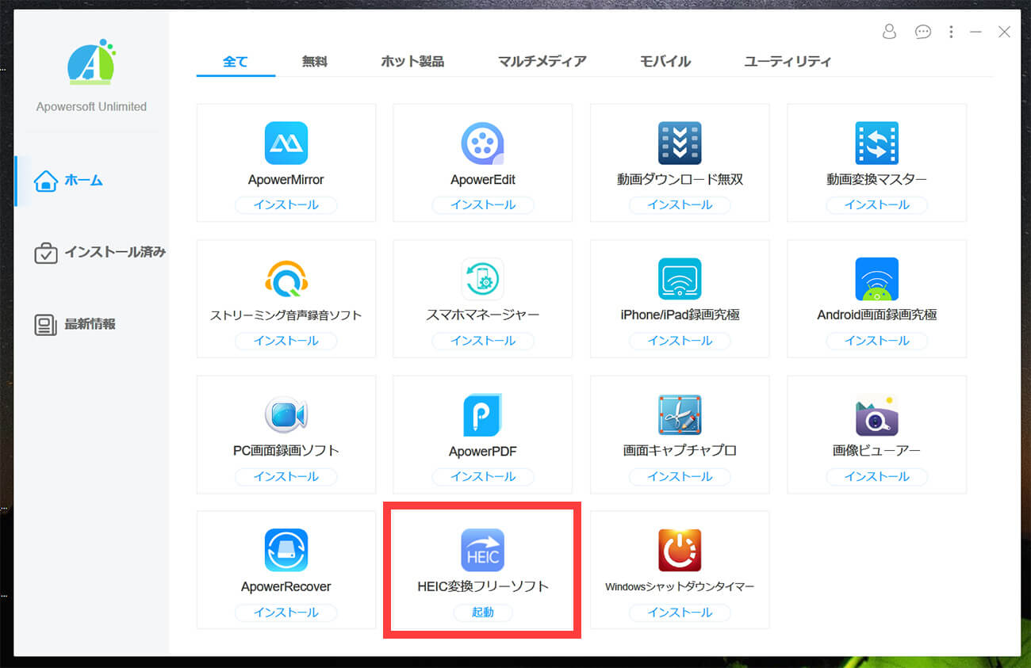The width and height of the screenshot is (1031, 668).
Task: Click the ApowerMirror product name
Action: click(286, 180)
